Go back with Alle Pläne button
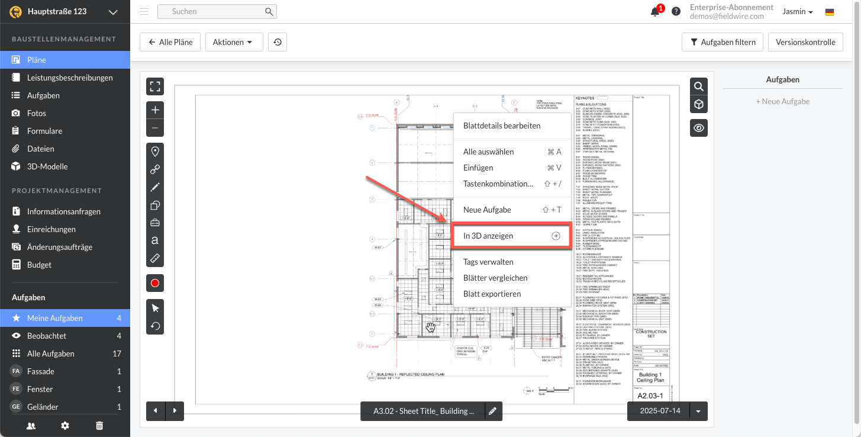The width and height of the screenshot is (861, 437). (x=170, y=42)
